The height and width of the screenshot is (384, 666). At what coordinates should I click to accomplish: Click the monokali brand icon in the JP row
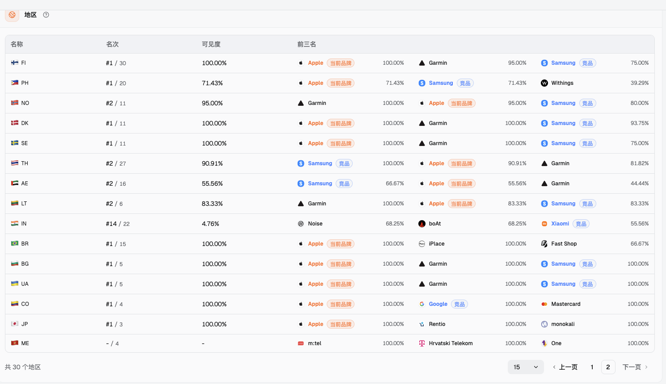pyautogui.click(x=544, y=324)
